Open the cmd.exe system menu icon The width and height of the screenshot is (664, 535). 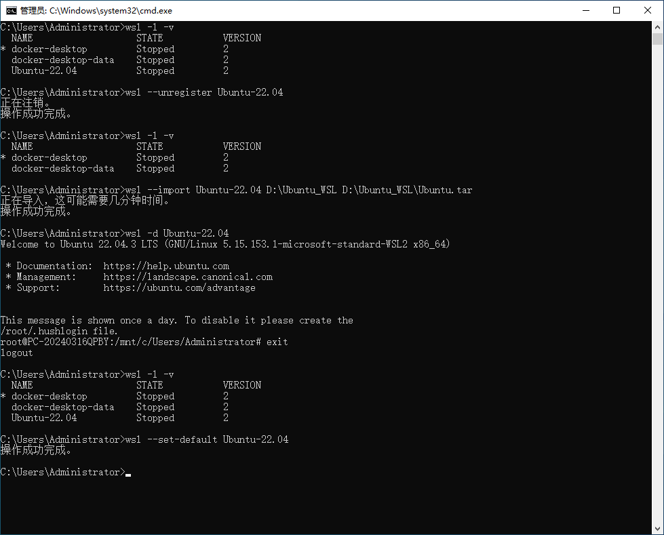point(11,11)
